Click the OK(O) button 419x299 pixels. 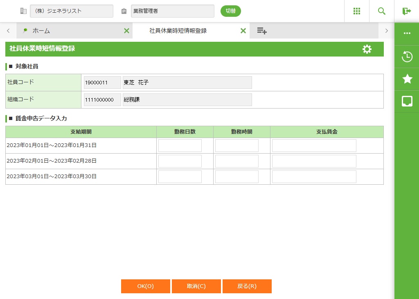[x=145, y=286]
